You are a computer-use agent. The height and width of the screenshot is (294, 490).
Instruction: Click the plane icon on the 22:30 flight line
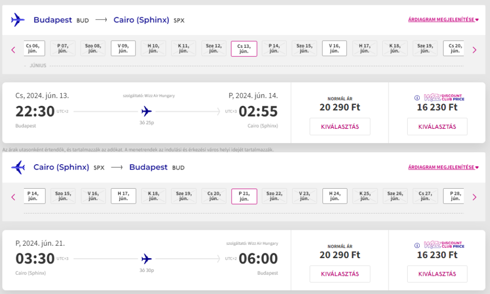[x=146, y=112]
